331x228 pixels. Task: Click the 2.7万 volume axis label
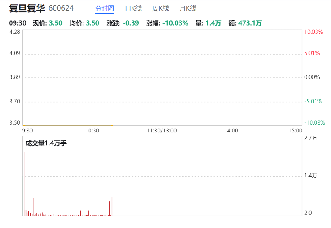(311, 138)
